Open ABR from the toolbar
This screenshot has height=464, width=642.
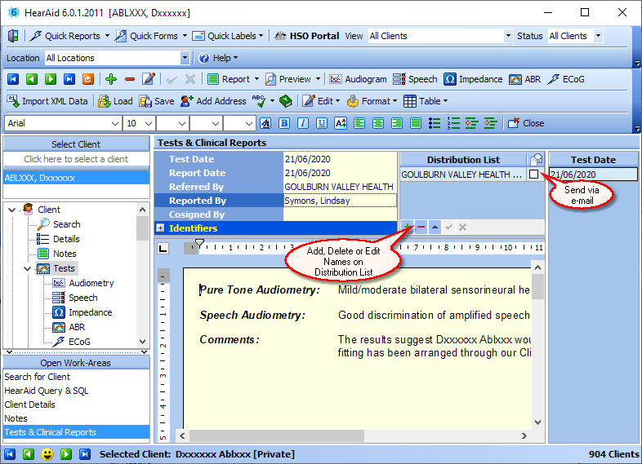tap(525, 79)
